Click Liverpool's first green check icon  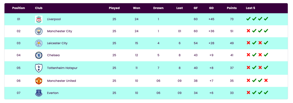[248, 18]
